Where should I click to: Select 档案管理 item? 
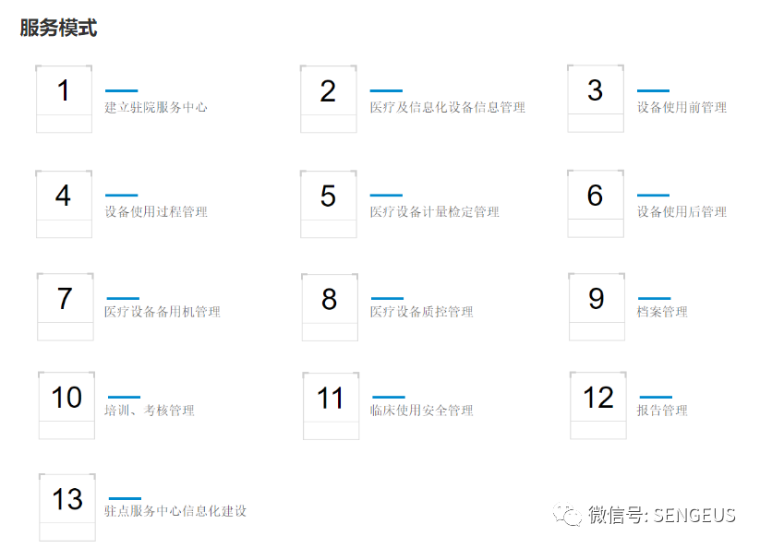[662, 311]
